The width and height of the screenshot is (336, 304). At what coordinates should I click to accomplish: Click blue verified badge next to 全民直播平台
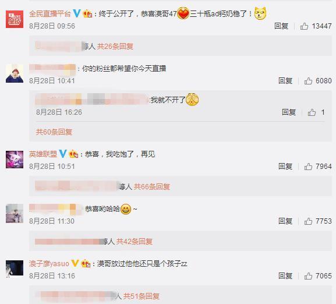tap(76, 13)
